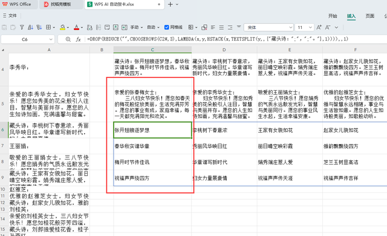Select column D header

(224, 50)
